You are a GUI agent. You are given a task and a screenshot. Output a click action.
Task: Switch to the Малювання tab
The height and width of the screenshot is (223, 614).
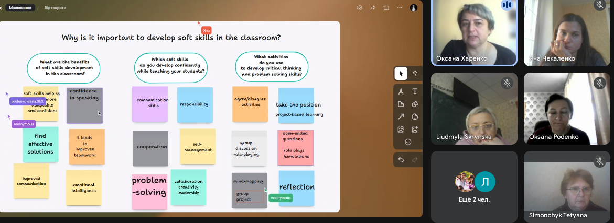[x=21, y=8]
